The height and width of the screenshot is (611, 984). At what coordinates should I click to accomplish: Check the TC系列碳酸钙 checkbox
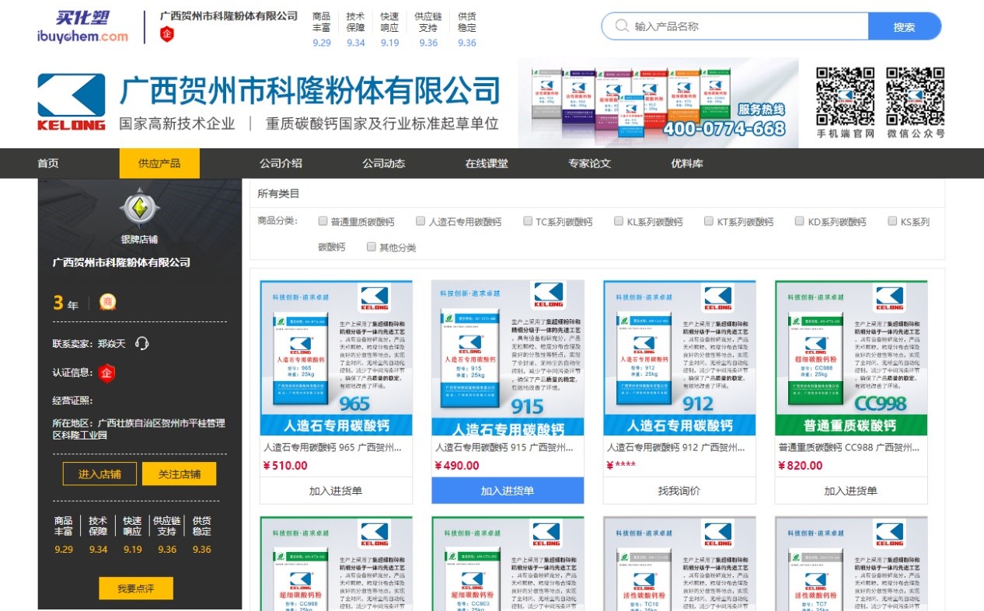tap(528, 221)
